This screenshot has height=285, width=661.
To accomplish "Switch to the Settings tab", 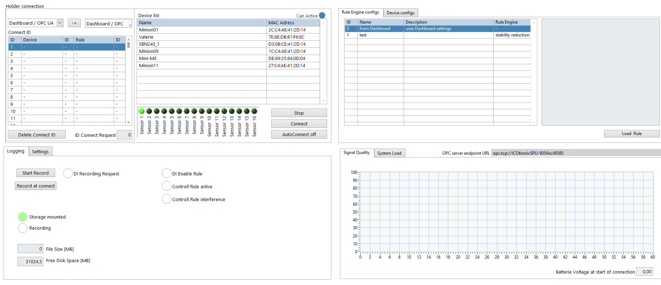I will click(x=40, y=151).
